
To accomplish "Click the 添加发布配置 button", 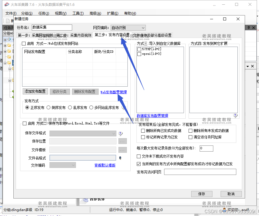I will click(x=35, y=91).
